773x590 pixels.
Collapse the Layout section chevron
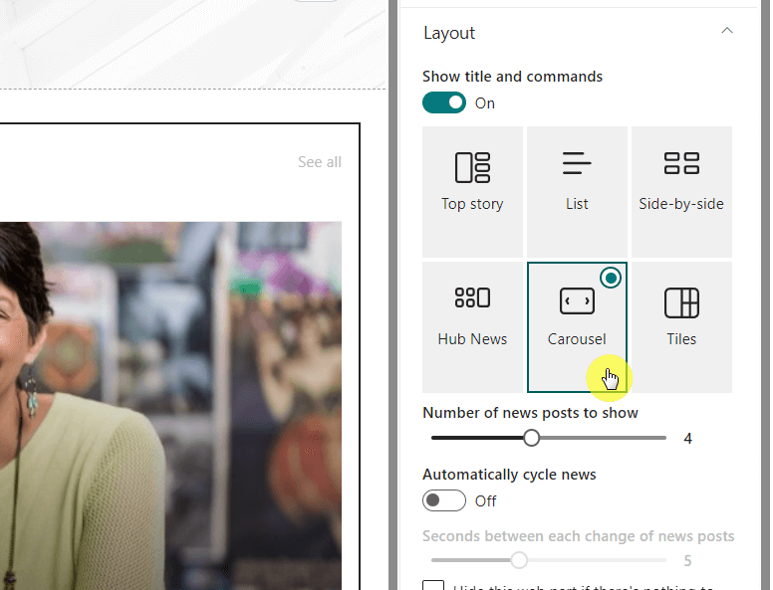point(726,31)
